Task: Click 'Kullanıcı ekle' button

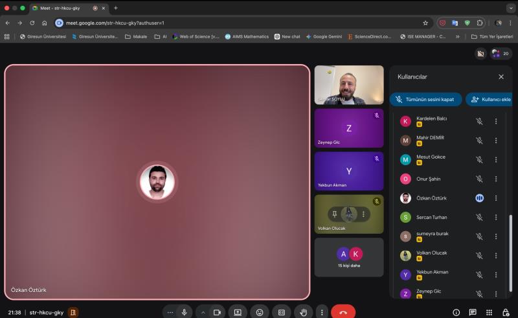Action: pyautogui.click(x=490, y=99)
